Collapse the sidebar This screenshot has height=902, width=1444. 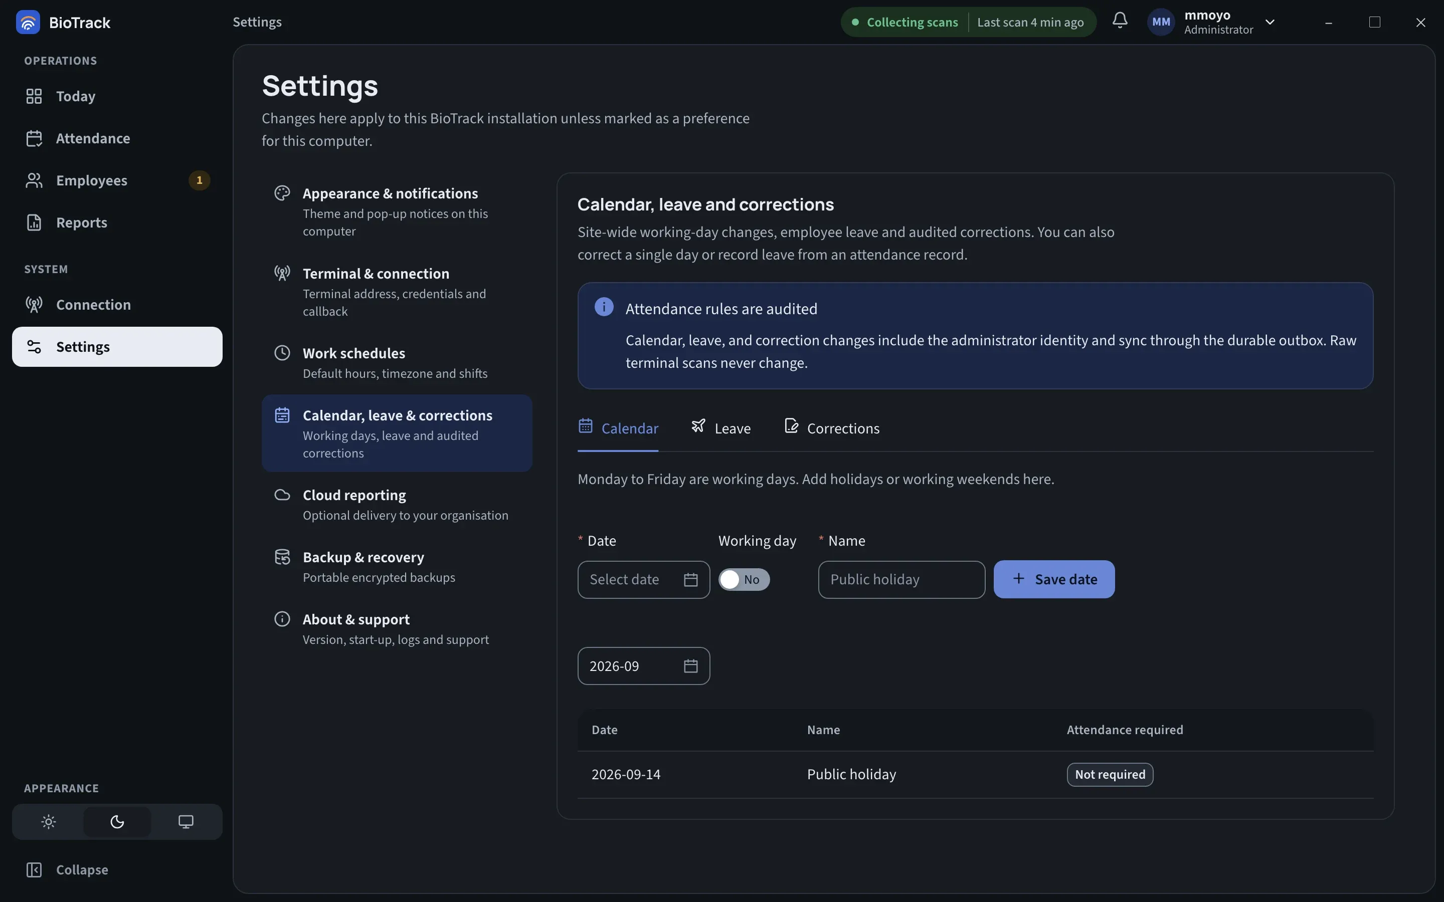[x=117, y=870]
